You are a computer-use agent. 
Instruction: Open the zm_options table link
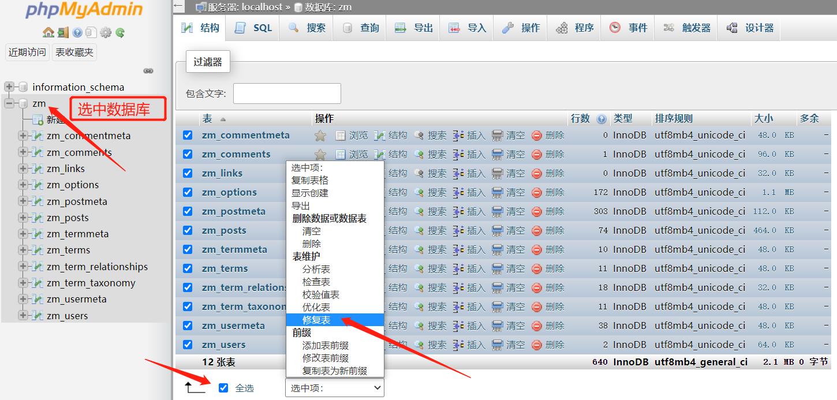(x=229, y=192)
